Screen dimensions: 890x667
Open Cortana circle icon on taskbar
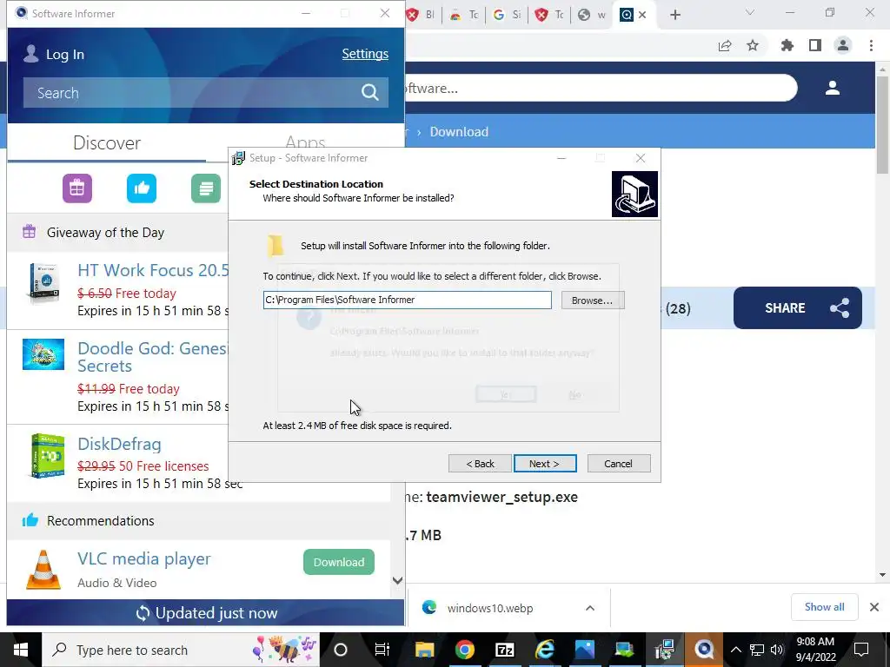tap(341, 650)
